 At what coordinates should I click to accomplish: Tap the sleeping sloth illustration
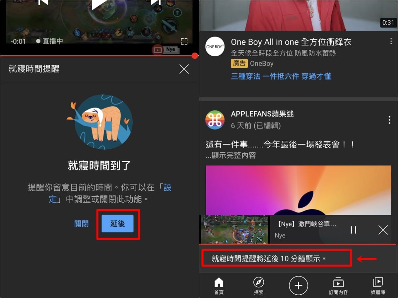pos(99,122)
